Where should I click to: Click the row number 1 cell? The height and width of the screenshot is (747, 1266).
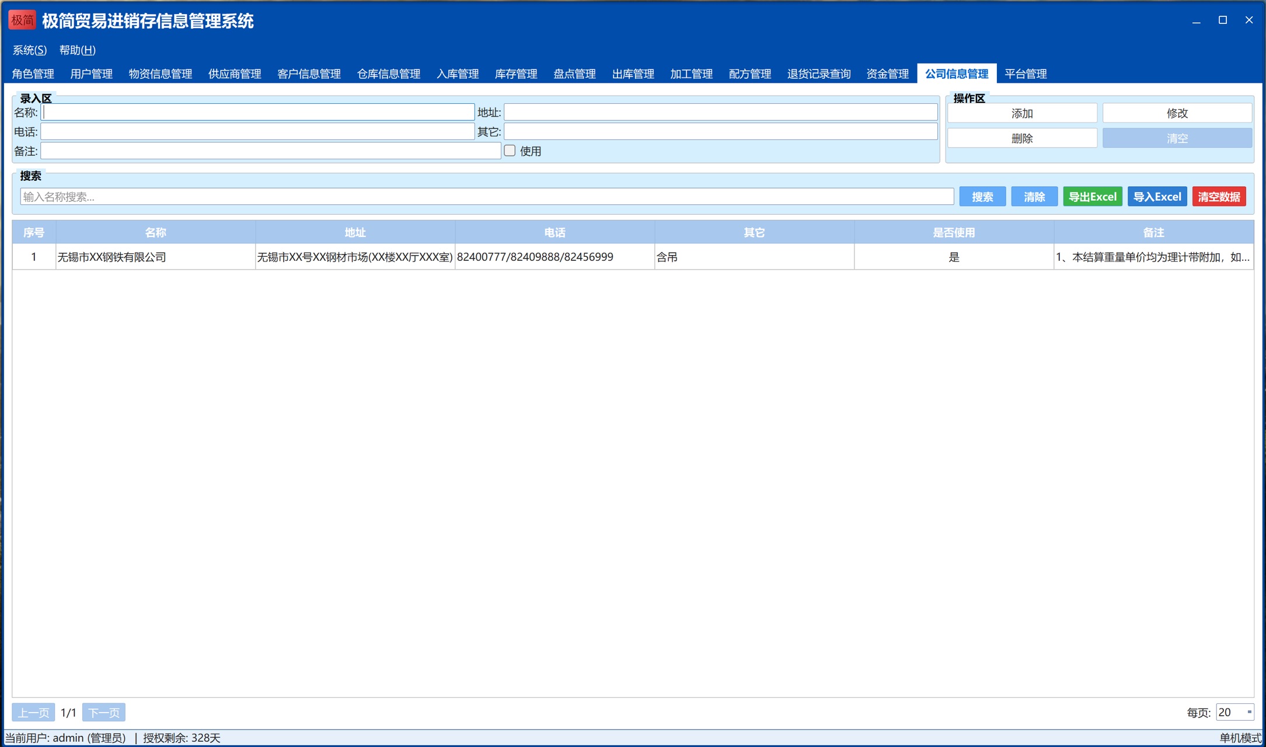[34, 257]
